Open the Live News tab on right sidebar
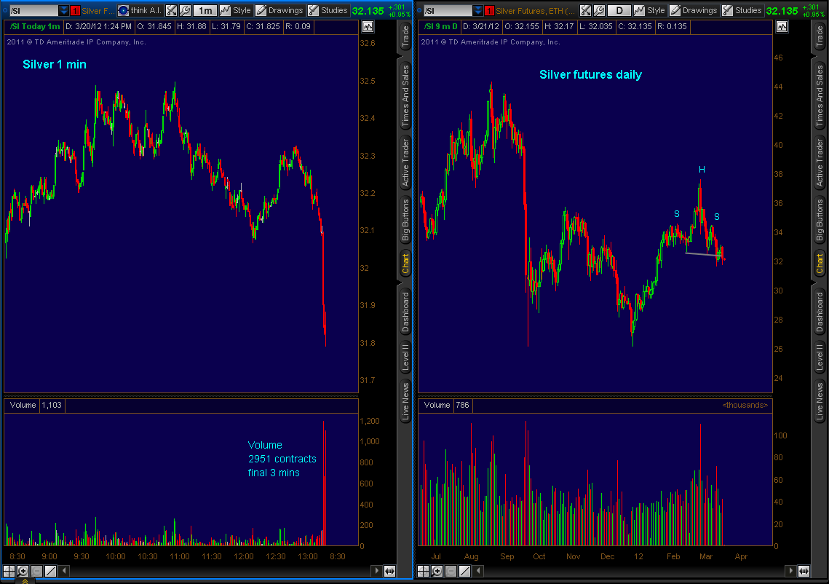This screenshot has height=584, width=829. [x=820, y=400]
